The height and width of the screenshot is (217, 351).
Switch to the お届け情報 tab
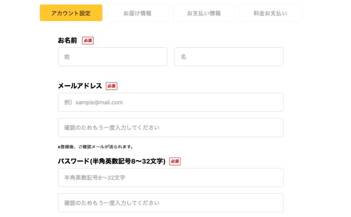137,13
